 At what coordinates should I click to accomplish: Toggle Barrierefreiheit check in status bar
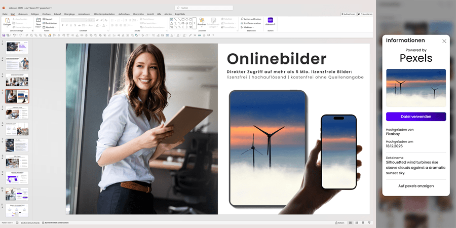click(x=56, y=222)
